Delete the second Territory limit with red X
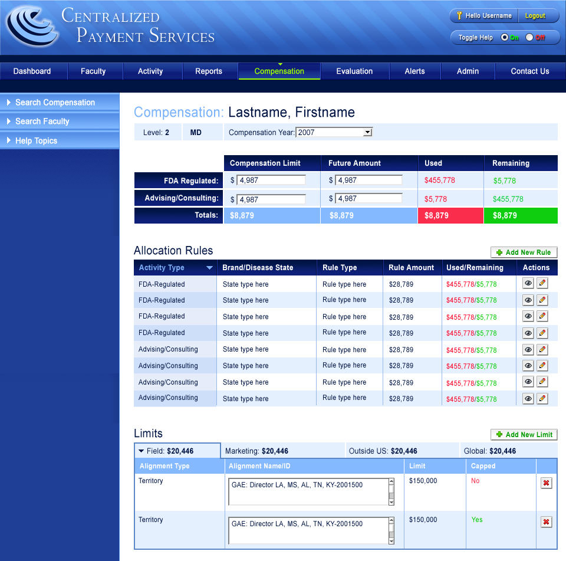The width and height of the screenshot is (566, 561). point(547,522)
